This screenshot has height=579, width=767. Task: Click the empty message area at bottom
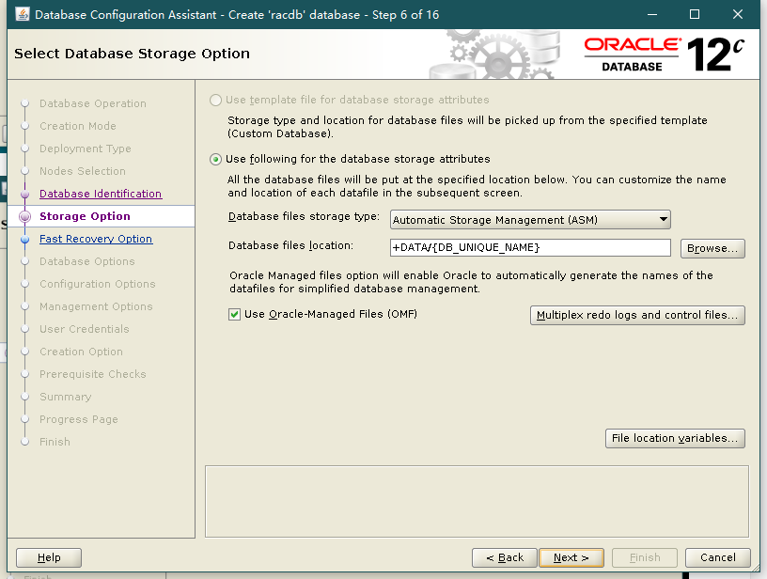click(x=477, y=501)
